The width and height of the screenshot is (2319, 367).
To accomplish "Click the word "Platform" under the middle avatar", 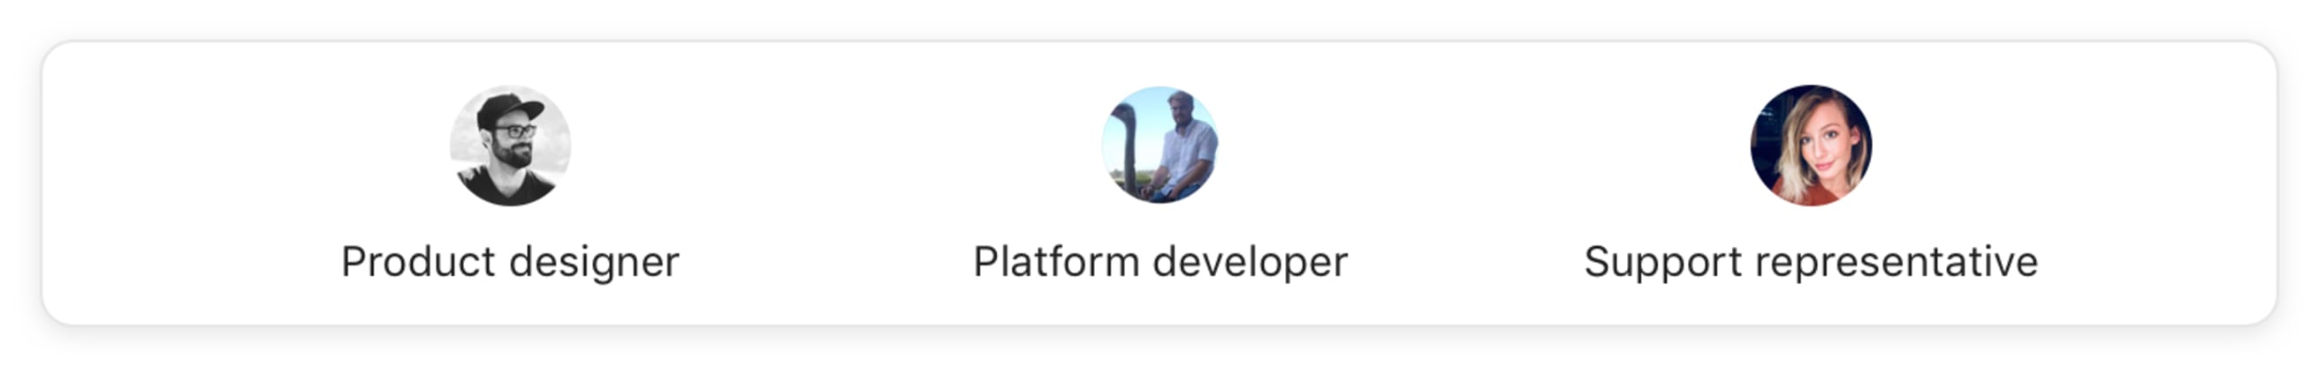I will 1057,262.
